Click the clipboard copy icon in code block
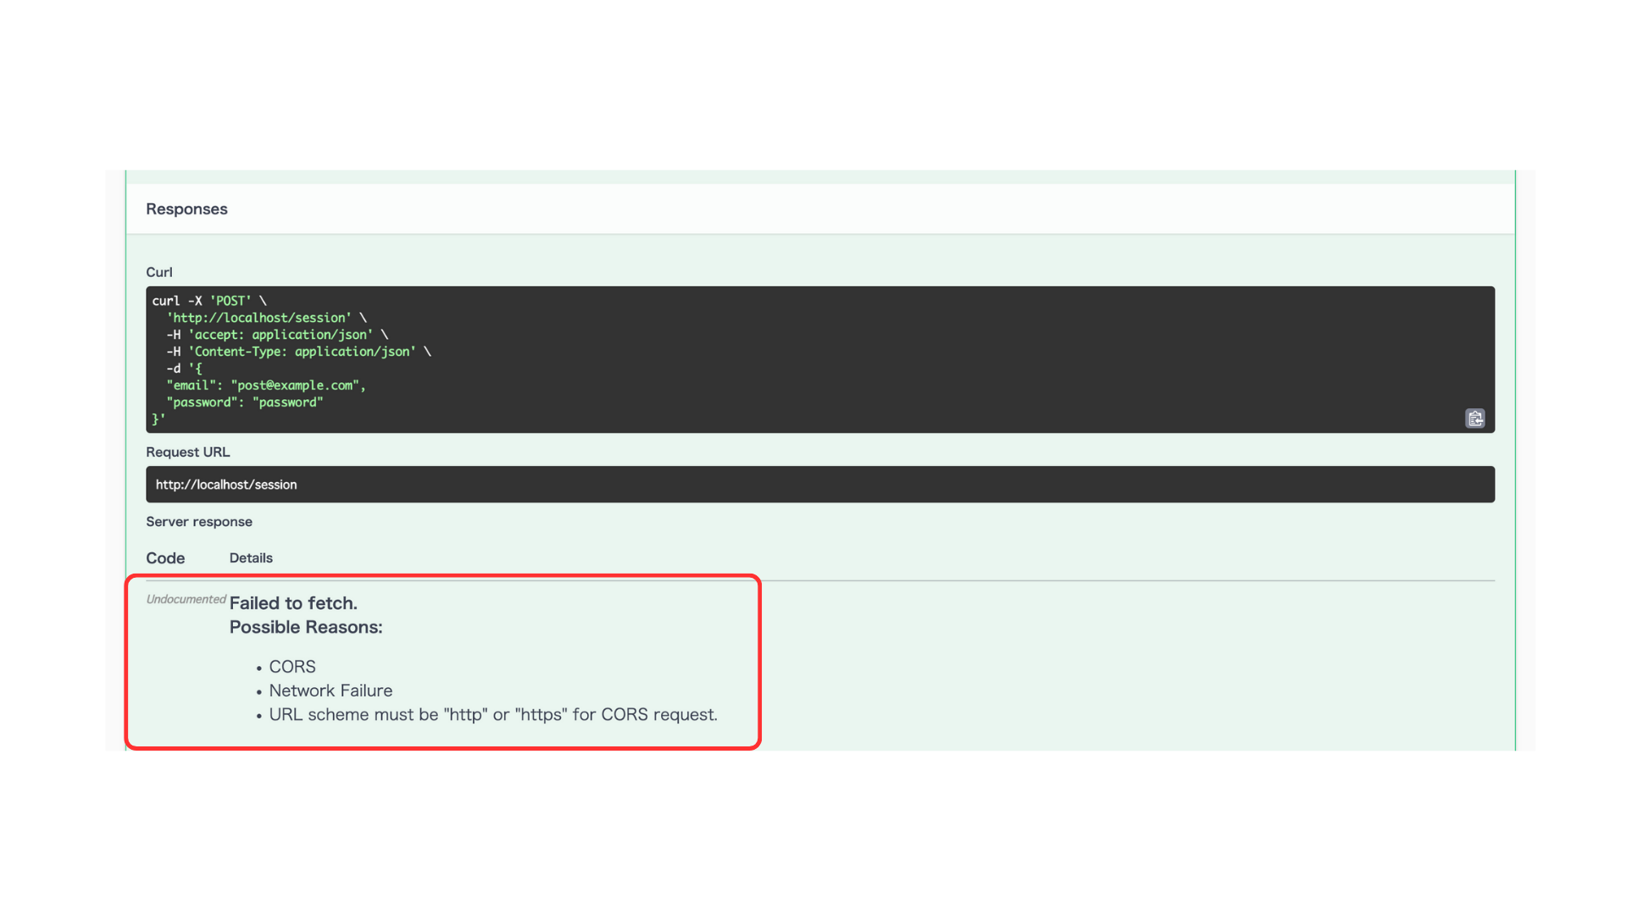 click(x=1474, y=418)
